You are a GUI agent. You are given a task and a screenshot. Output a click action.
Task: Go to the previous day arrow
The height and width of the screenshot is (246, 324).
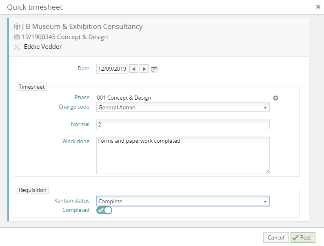pos(133,69)
